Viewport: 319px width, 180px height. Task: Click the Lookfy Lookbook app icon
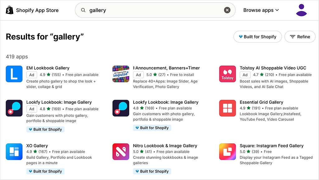14,108
